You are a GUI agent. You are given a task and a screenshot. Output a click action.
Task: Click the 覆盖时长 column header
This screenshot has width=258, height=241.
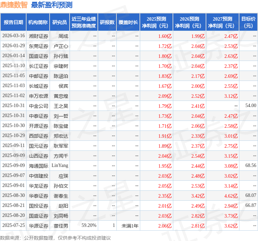[x=128, y=22]
